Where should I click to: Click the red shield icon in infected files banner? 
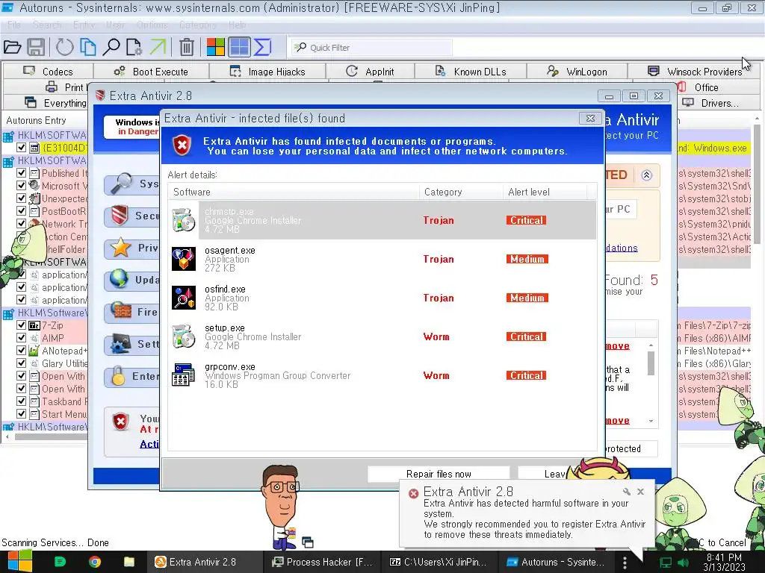[x=182, y=145]
